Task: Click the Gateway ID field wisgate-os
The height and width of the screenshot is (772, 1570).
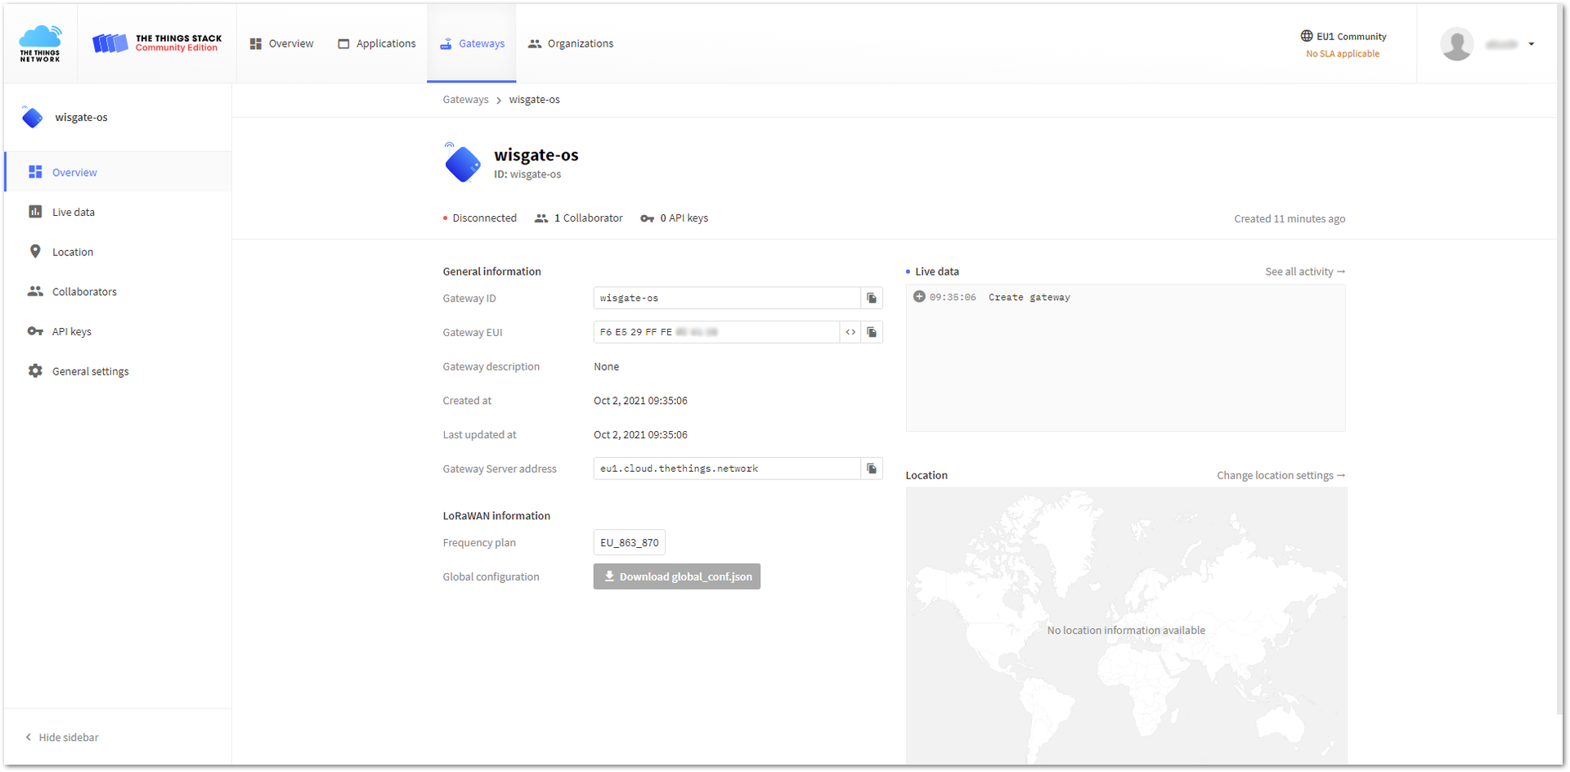Action: pyautogui.click(x=726, y=298)
